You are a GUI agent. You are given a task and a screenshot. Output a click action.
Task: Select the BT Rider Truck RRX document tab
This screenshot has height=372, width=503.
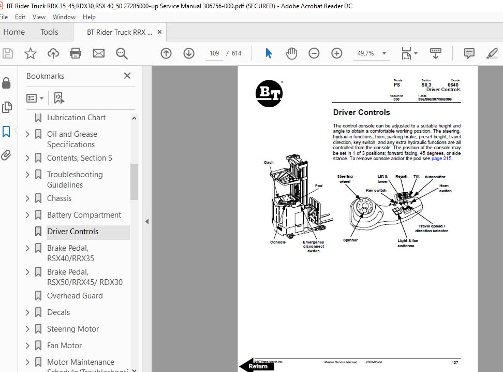pyautogui.click(x=120, y=32)
